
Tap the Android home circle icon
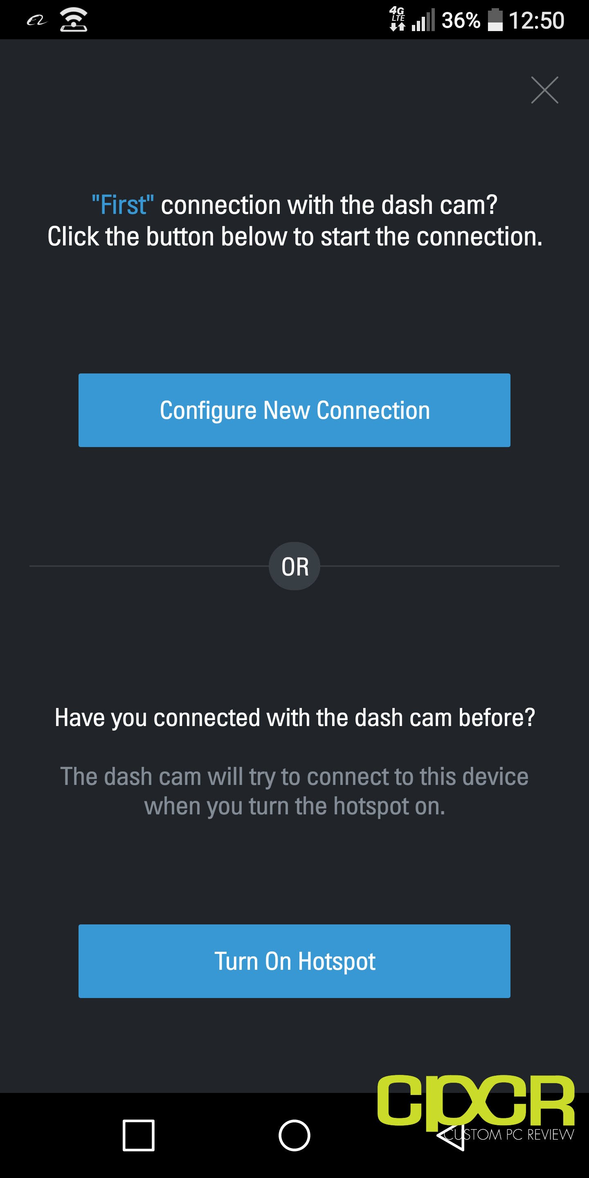(x=294, y=1135)
